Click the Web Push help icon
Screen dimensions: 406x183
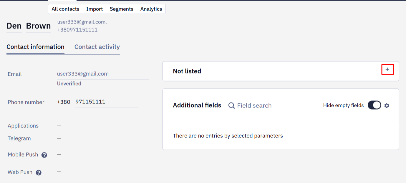click(39, 172)
